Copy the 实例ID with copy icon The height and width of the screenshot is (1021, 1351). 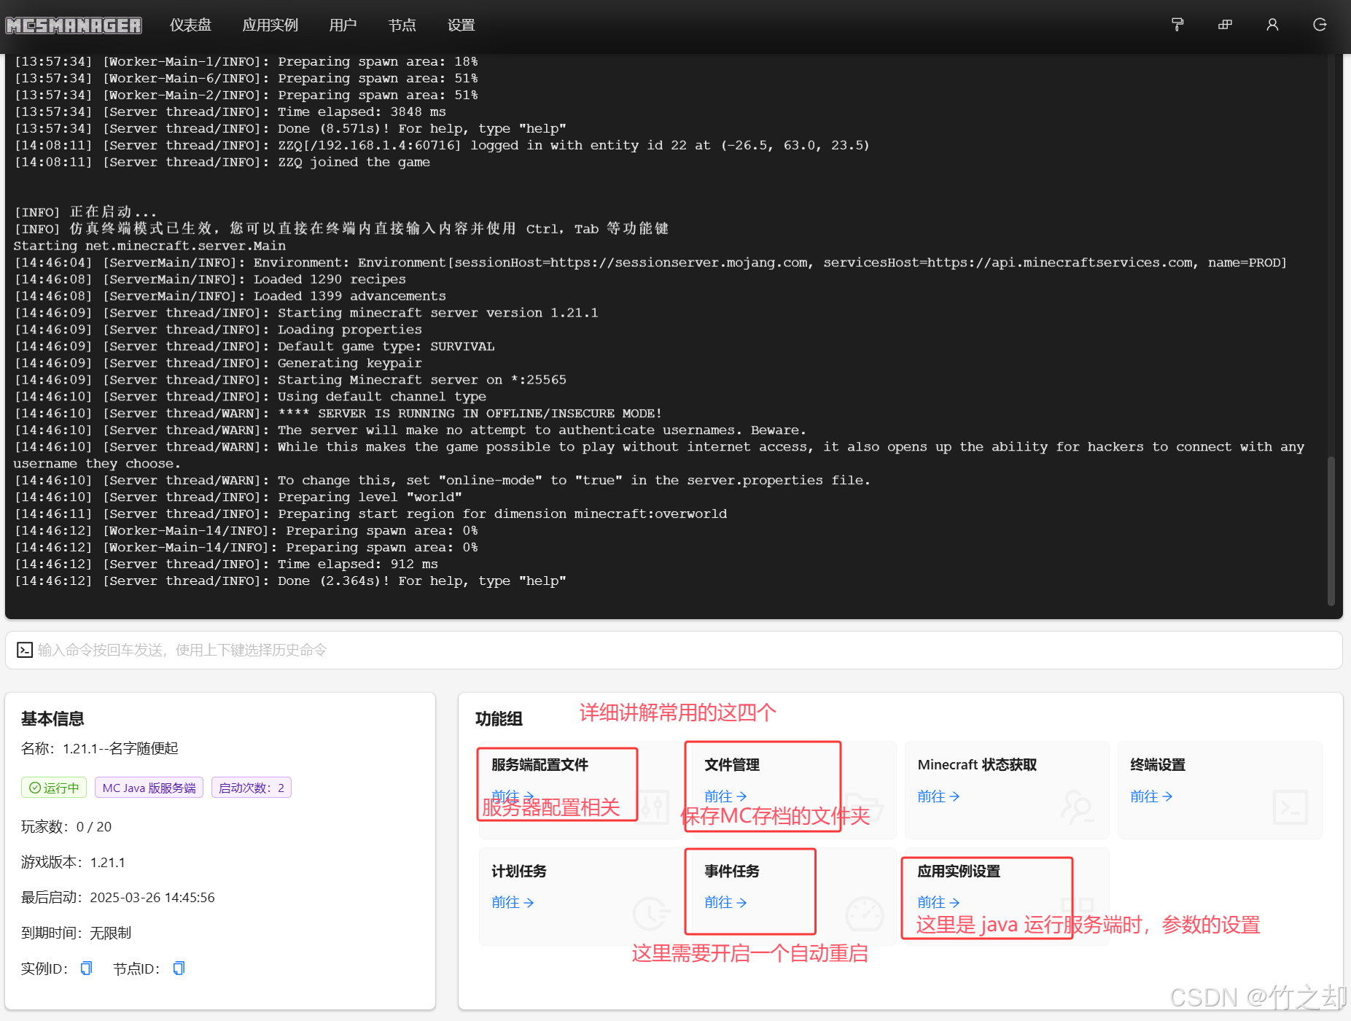(86, 968)
